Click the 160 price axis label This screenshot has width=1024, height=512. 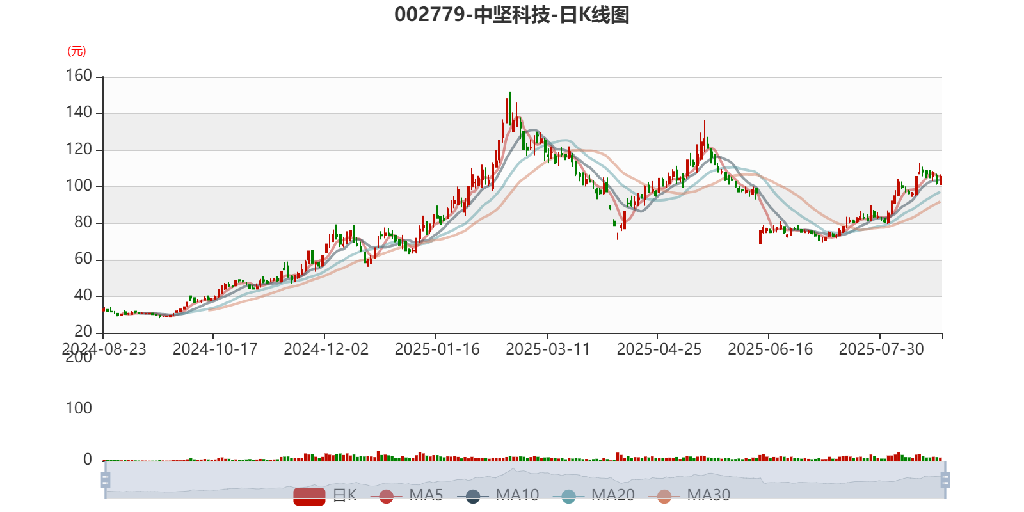click(79, 76)
